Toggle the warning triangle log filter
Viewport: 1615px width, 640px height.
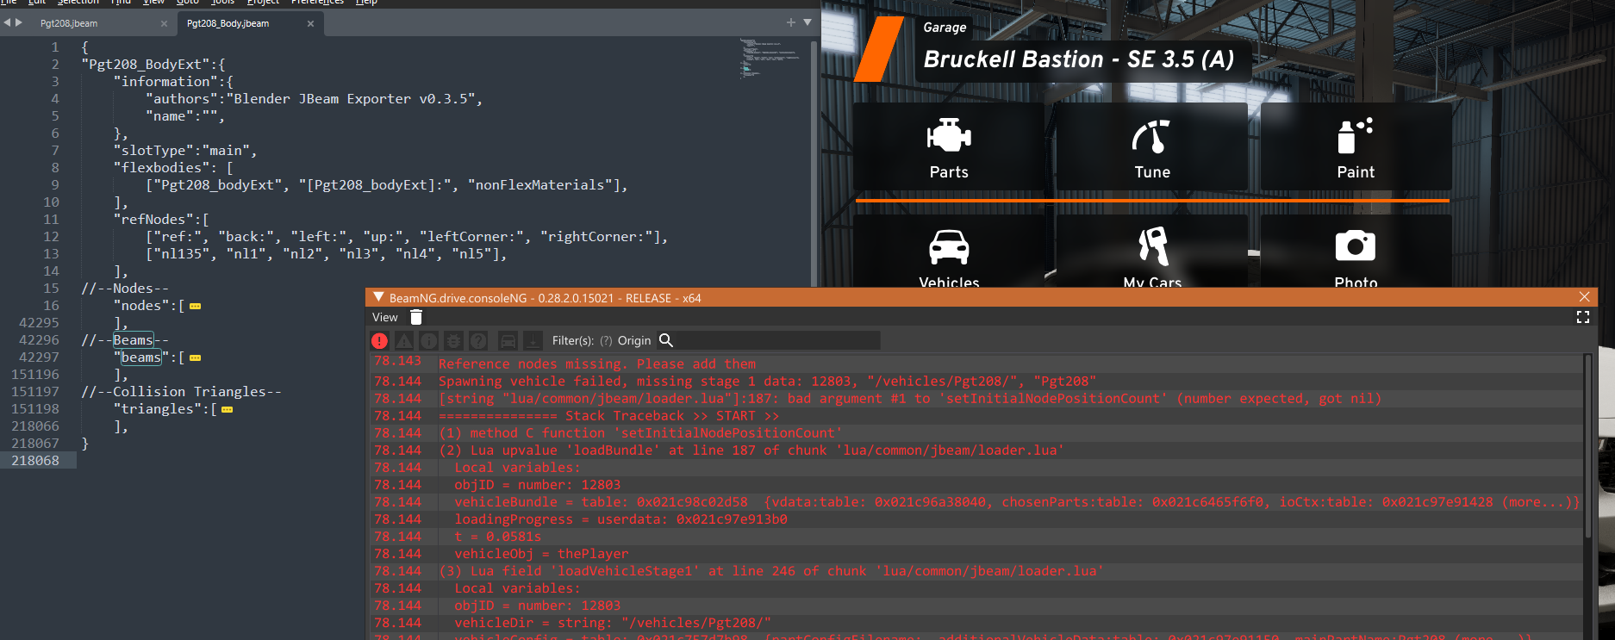pyautogui.click(x=404, y=341)
